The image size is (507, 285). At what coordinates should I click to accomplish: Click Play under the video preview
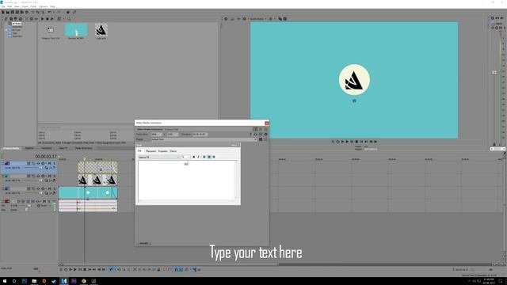coord(347,142)
